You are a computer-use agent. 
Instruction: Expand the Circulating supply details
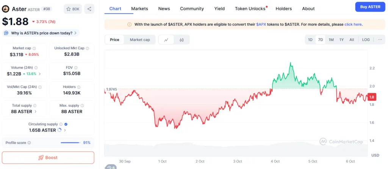tap(65, 130)
